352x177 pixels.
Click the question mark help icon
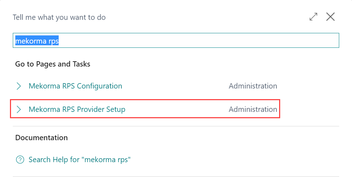point(20,160)
